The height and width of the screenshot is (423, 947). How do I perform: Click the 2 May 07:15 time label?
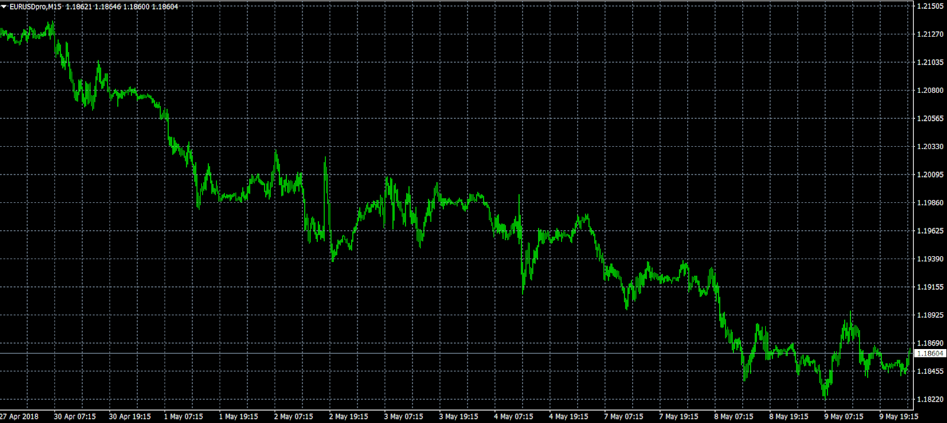pyautogui.click(x=294, y=416)
